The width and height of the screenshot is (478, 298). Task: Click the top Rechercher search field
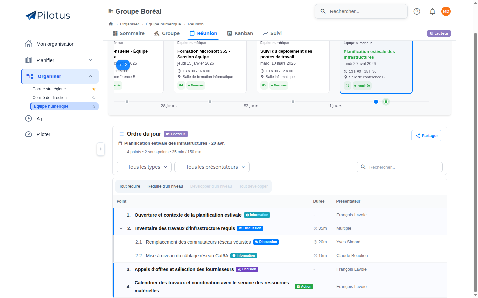coord(361,11)
